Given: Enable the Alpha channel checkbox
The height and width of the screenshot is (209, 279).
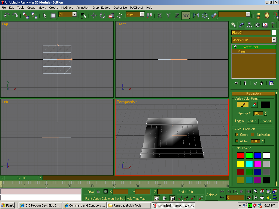Looking at the screenshot, I should [237, 141].
